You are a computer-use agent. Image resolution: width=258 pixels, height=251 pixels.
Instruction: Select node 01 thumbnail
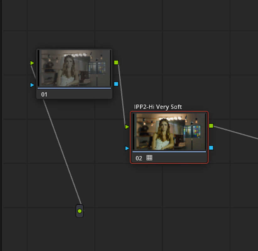[74, 68]
